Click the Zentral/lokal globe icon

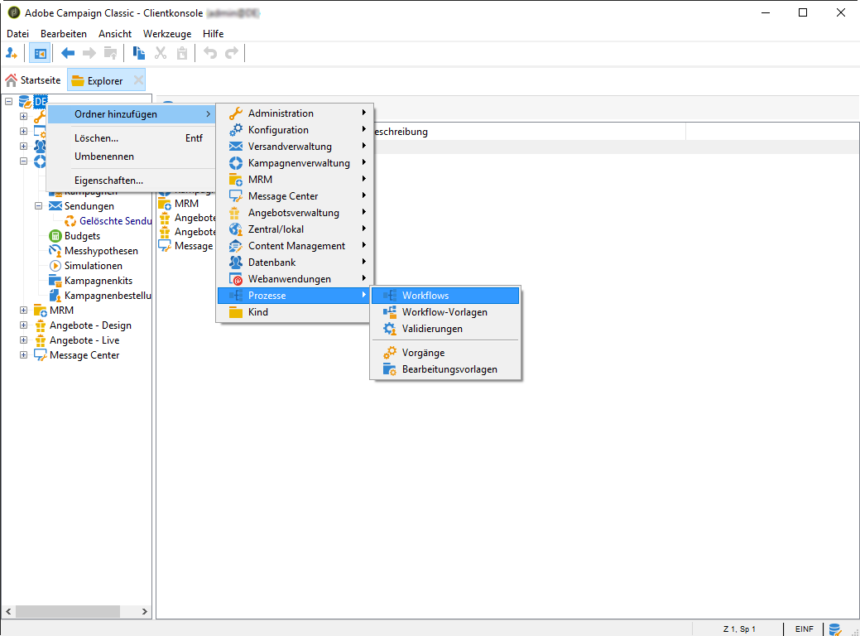tap(235, 229)
